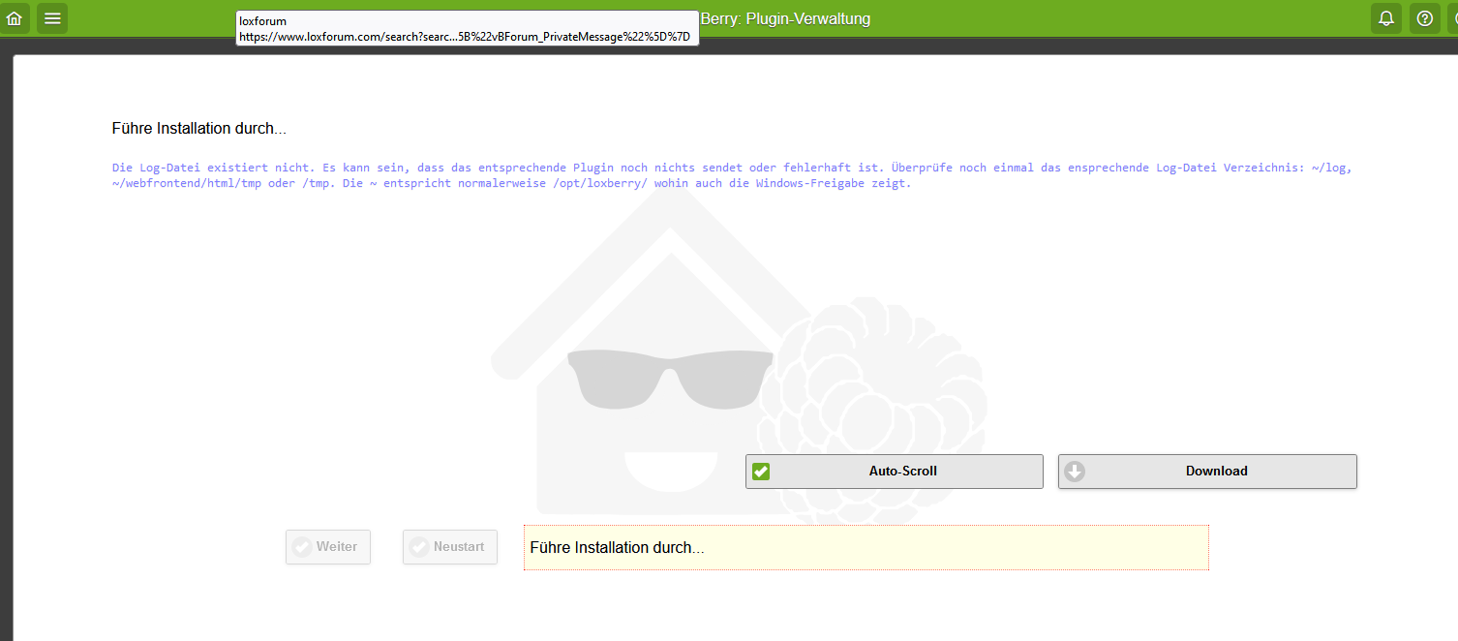Open the help question mark icon
This screenshot has width=1458, height=641.
(x=1425, y=18)
